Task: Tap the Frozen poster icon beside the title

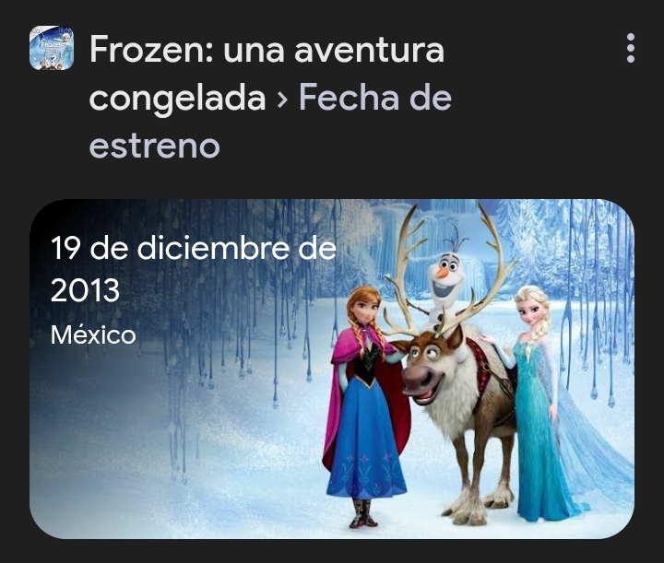Action: click(x=52, y=48)
